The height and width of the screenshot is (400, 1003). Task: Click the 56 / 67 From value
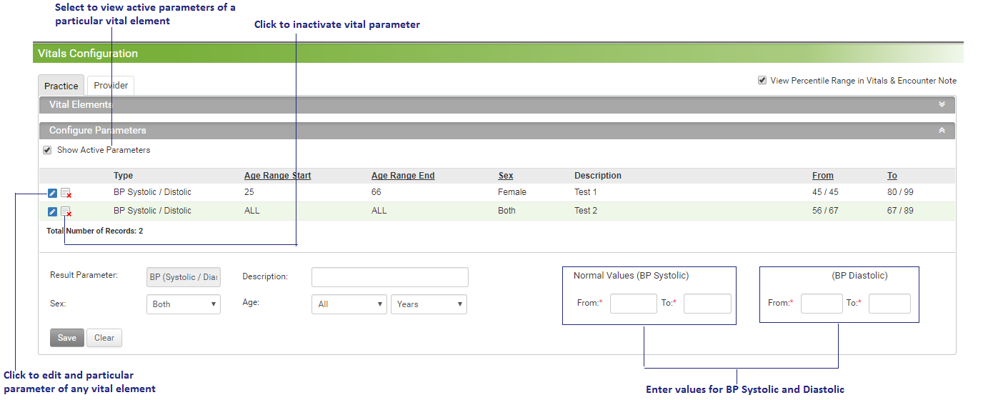pyautogui.click(x=825, y=211)
